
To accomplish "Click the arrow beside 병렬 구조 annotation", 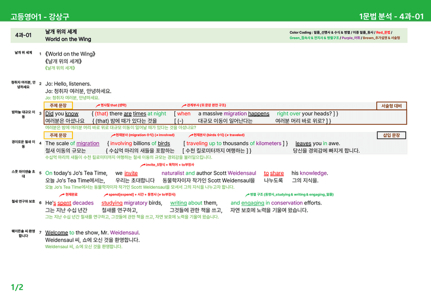I will 247,195.
